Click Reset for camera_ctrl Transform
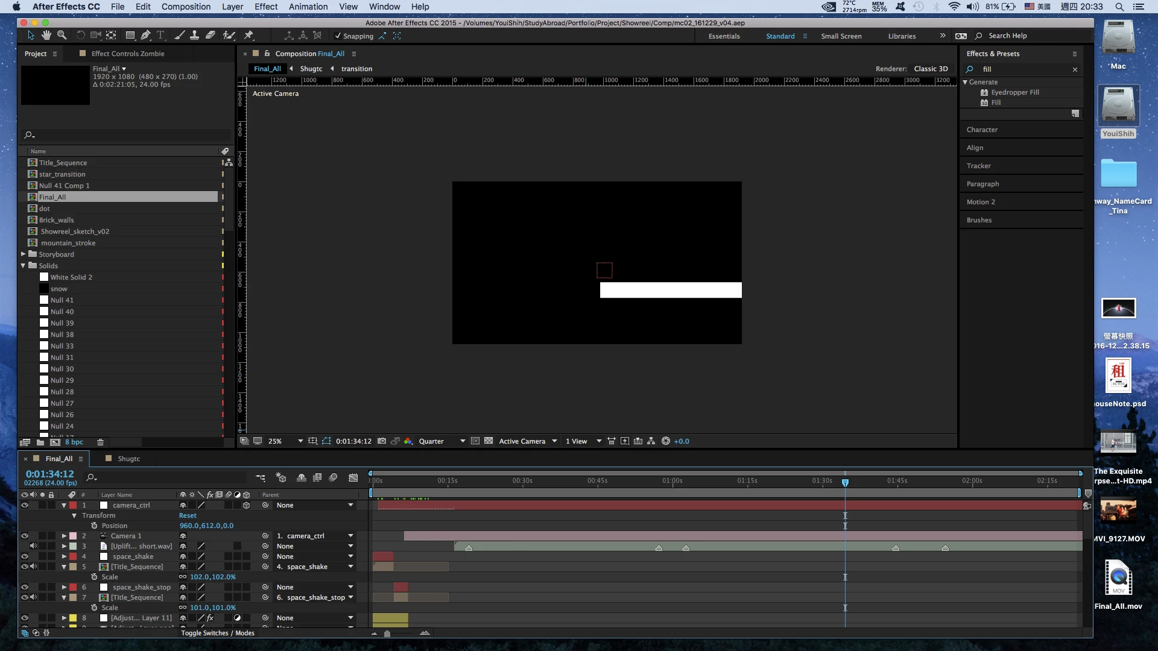1158x651 pixels. (188, 515)
